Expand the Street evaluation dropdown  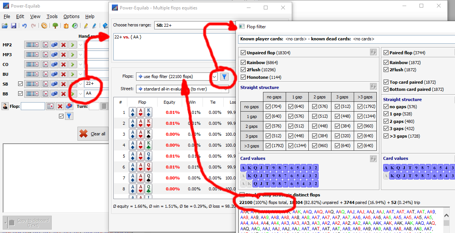[225, 89]
